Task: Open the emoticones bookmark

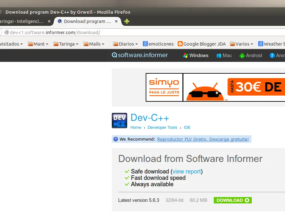Action: click(158, 44)
